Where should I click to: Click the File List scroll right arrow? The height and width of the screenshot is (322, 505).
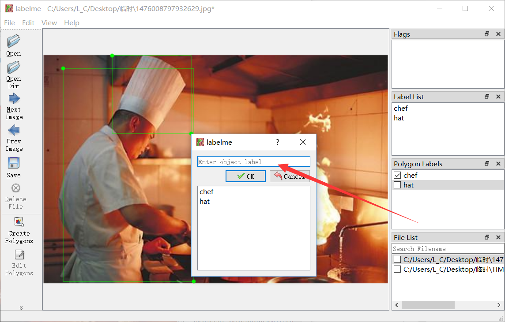(x=499, y=305)
